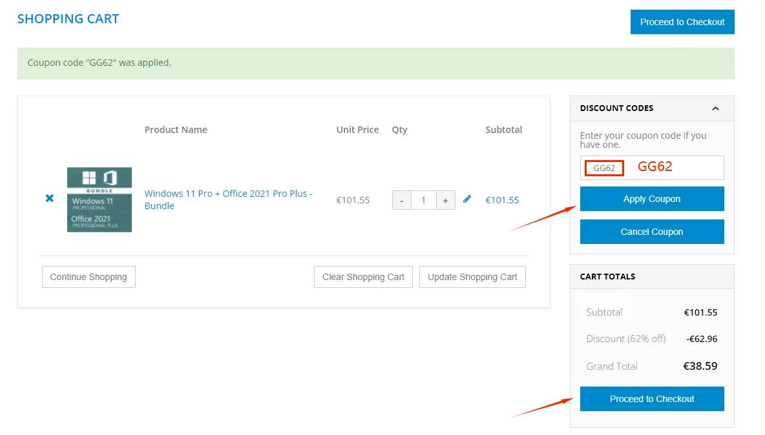
Task: Click the Discount Codes header title
Action: (616, 108)
